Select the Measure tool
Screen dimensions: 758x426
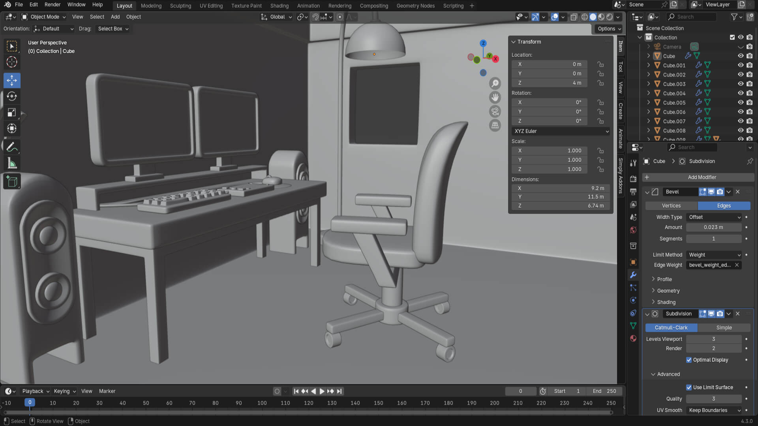12,163
